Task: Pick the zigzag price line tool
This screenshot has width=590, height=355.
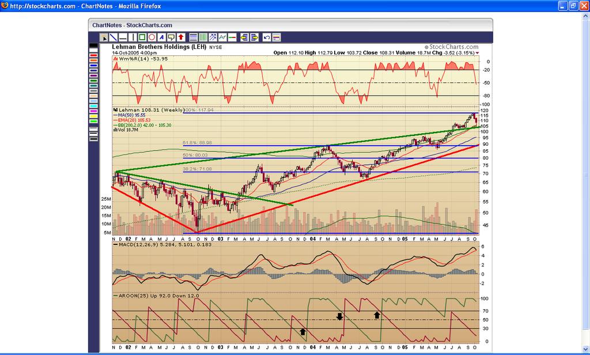Action: pos(222,37)
